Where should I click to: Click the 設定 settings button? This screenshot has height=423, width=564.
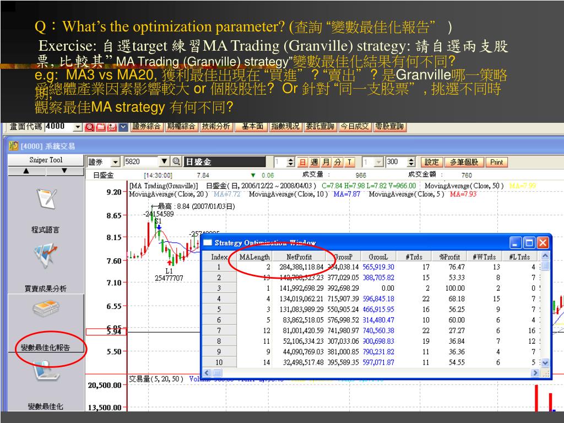click(432, 162)
